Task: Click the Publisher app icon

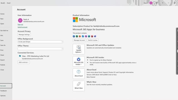Action: point(89,36)
